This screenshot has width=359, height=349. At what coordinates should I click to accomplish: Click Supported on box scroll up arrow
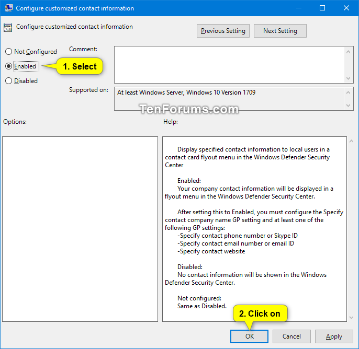click(x=348, y=92)
